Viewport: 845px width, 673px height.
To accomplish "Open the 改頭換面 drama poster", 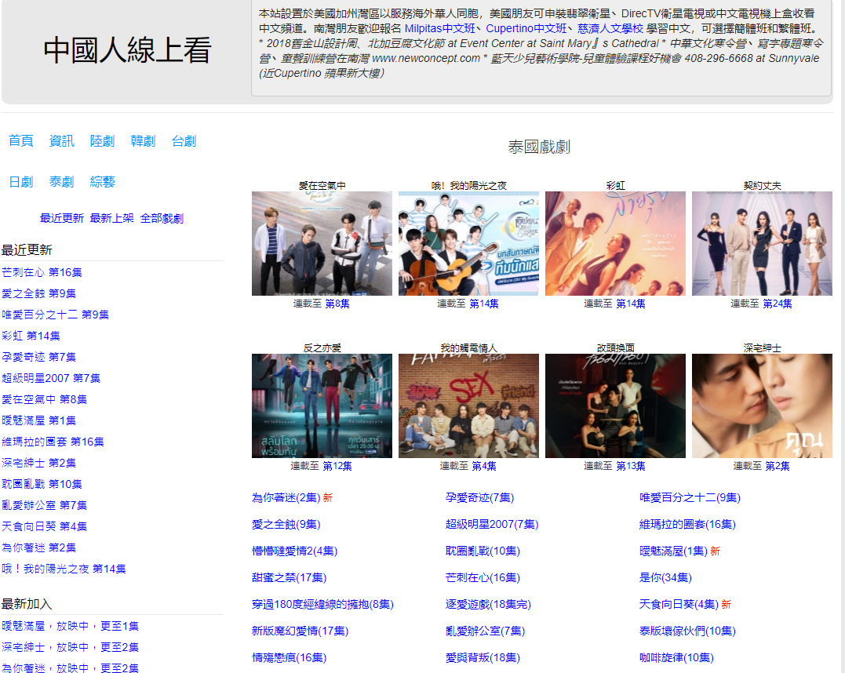I will coord(615,406).
